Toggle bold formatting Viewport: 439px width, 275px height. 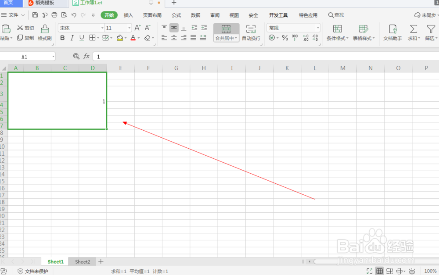point(62,38)
